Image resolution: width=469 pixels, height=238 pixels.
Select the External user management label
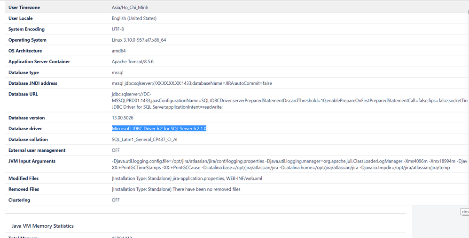coord(37,150)
